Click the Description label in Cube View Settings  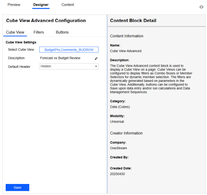pyautogui.click(x=16, y=58)
